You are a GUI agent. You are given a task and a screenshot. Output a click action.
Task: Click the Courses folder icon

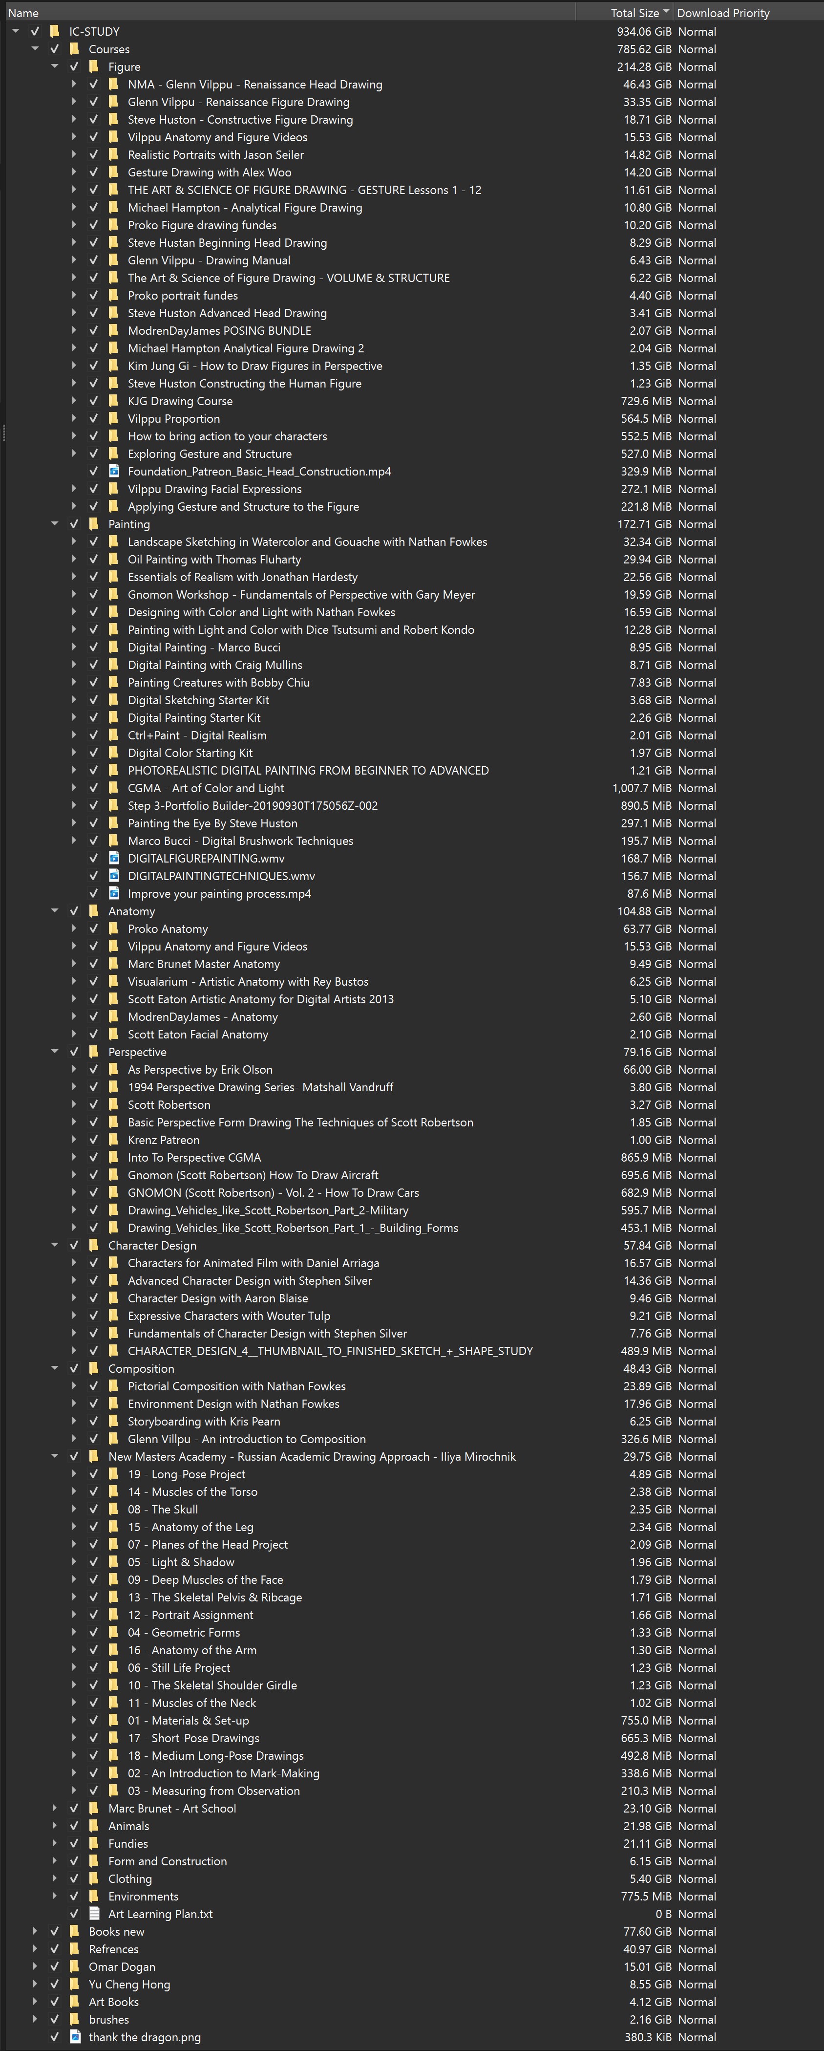point(74,49)
